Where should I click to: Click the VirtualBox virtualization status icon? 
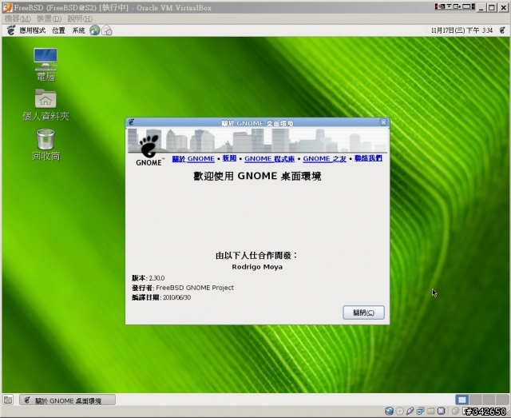[x=442, y=411]
